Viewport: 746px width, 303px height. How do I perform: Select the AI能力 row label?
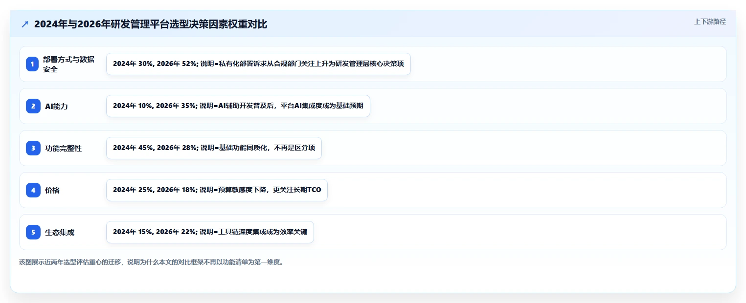56,106
